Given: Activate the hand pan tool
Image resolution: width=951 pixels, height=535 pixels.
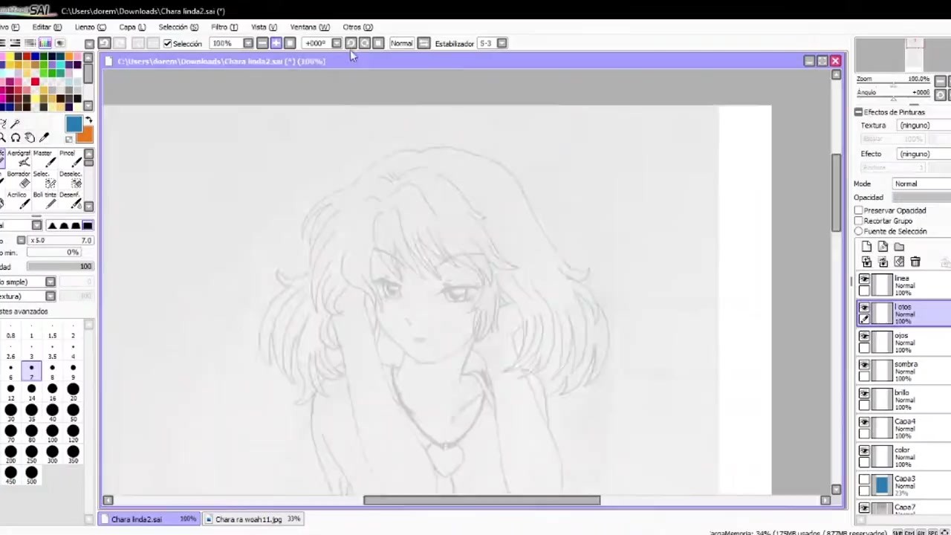Looking at the screenshot, I should 30,137.
